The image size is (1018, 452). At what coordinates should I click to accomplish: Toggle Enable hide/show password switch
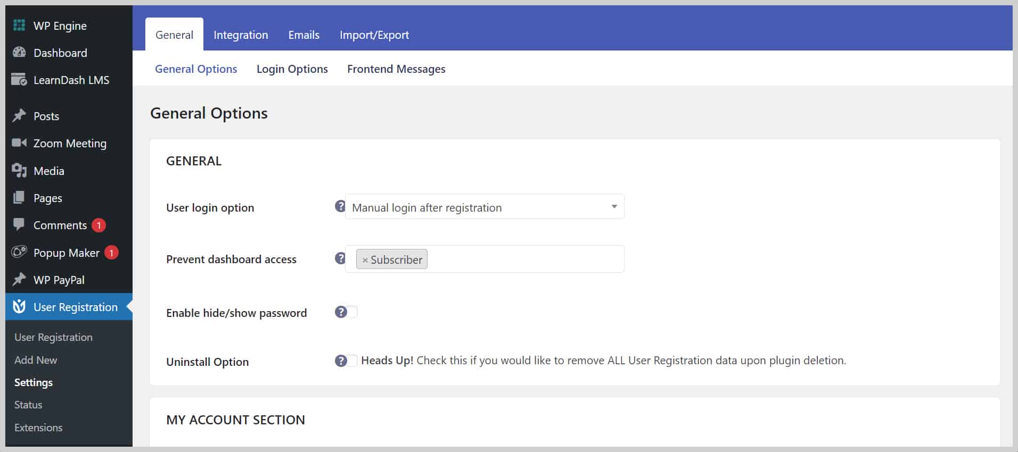click(352, 312)
